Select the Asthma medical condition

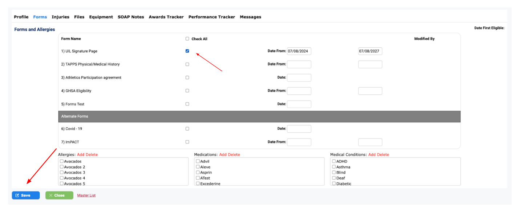tap(334, 167)
